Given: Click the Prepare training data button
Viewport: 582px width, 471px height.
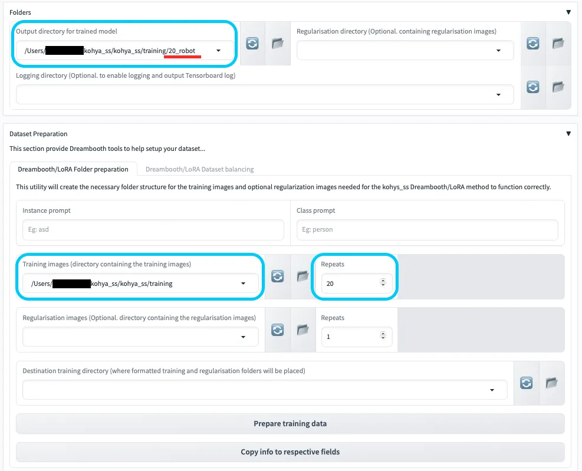Looking at the screenshot, I should pos(290,424).
